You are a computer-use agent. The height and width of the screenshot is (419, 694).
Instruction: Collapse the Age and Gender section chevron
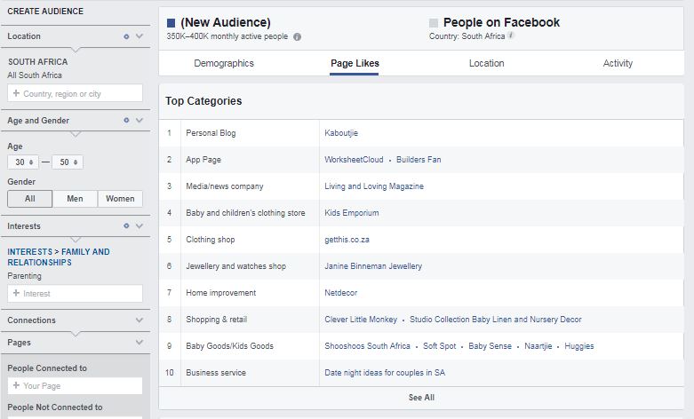(140, 120)
